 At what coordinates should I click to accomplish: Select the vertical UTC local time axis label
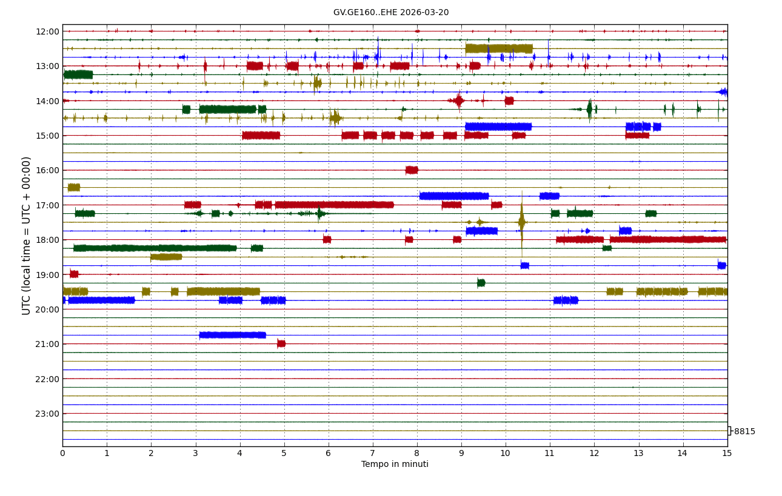27,236
